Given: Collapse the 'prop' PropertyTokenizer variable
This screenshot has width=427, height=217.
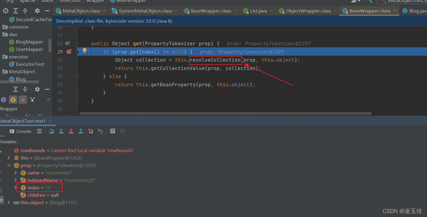Looking at the screenshot, I should 9,165.
